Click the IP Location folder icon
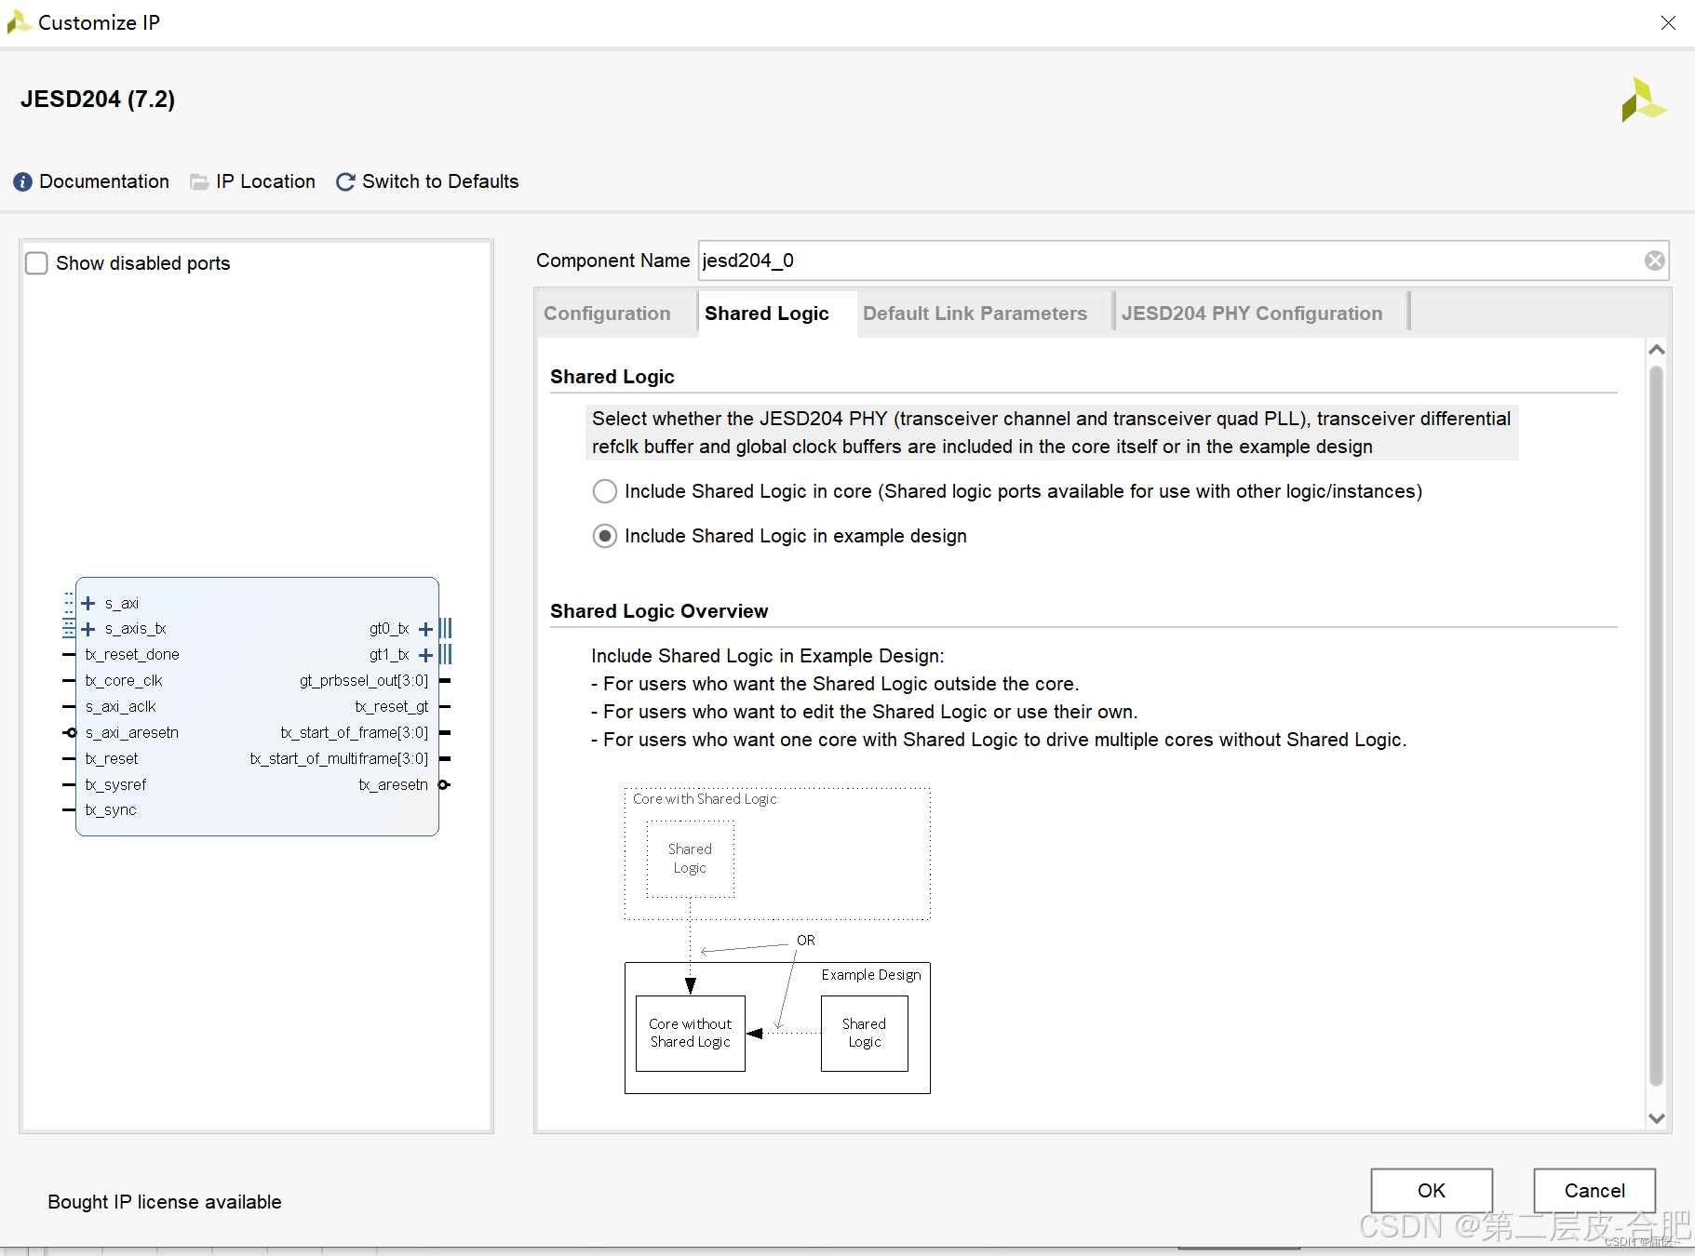Image resolution: width=1695 pixels, height=1256 pixels. pyautogui.click(x=199, y=182)
